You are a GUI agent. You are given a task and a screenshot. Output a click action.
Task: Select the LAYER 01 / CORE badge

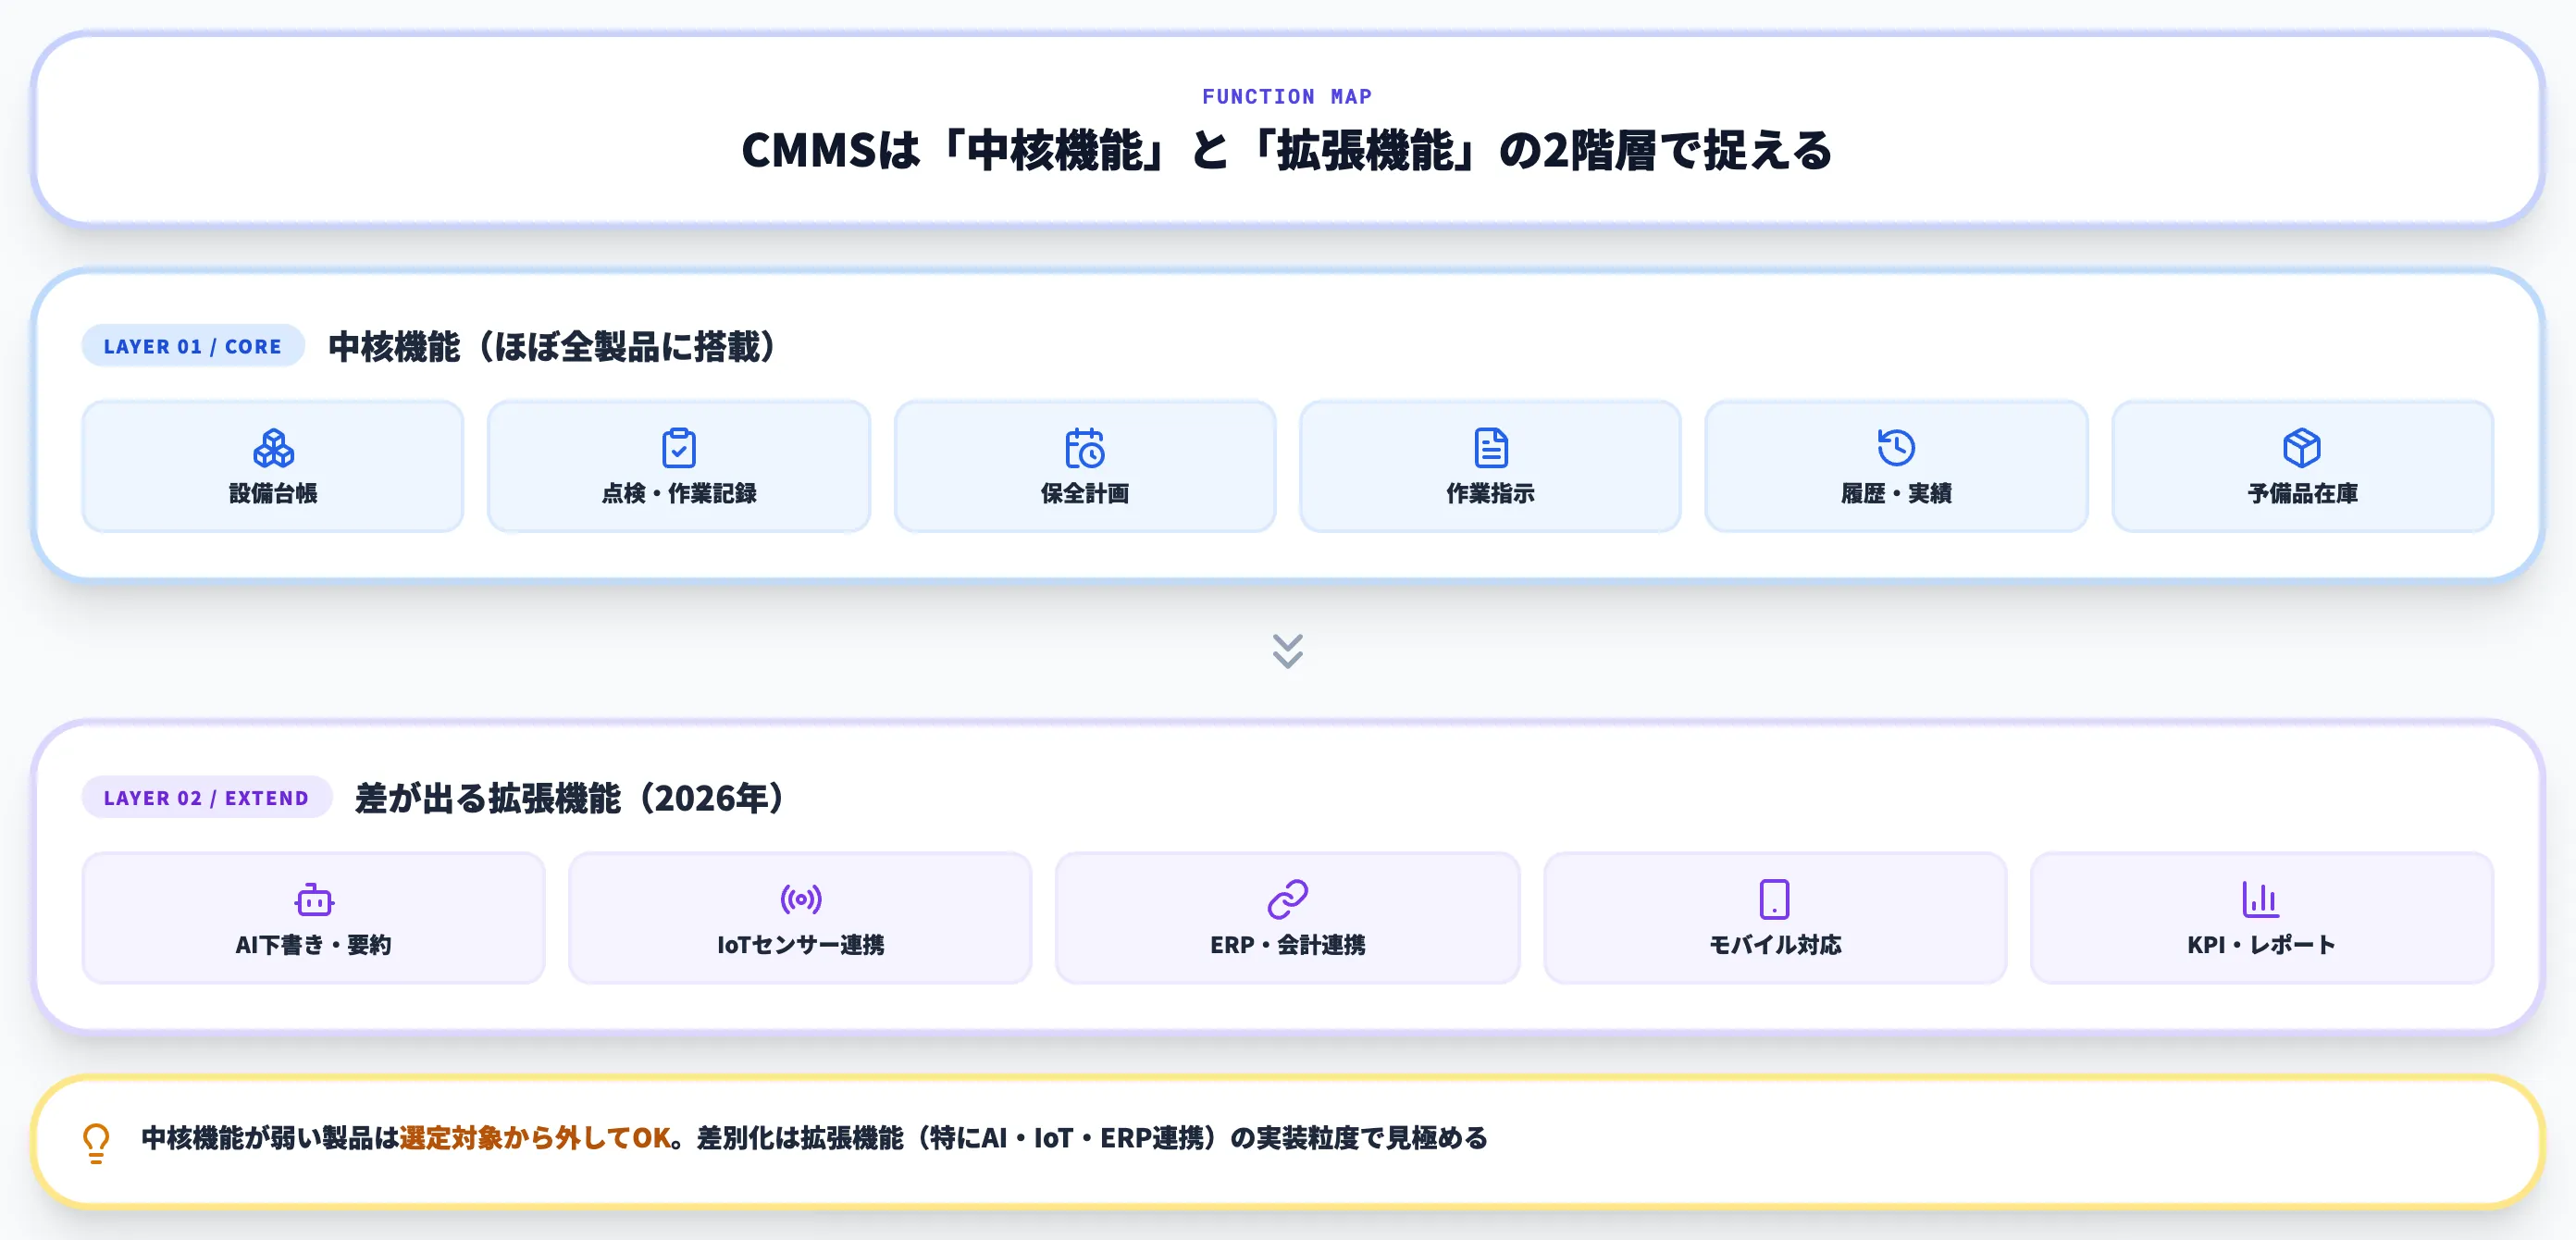coord(193,346)
